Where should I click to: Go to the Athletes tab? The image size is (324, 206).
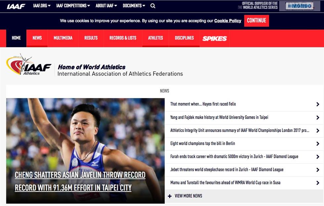point(155,38)
